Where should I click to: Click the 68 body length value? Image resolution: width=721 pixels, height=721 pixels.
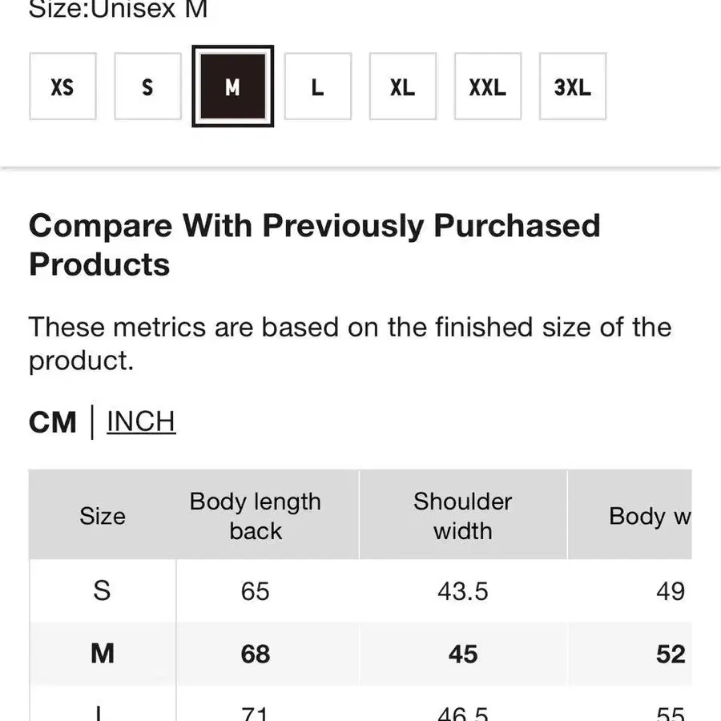point(256,654)
